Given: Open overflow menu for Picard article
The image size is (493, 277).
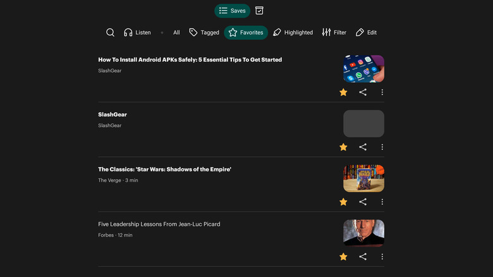Looking at the screenshot, I should click(x=382, y=257).
